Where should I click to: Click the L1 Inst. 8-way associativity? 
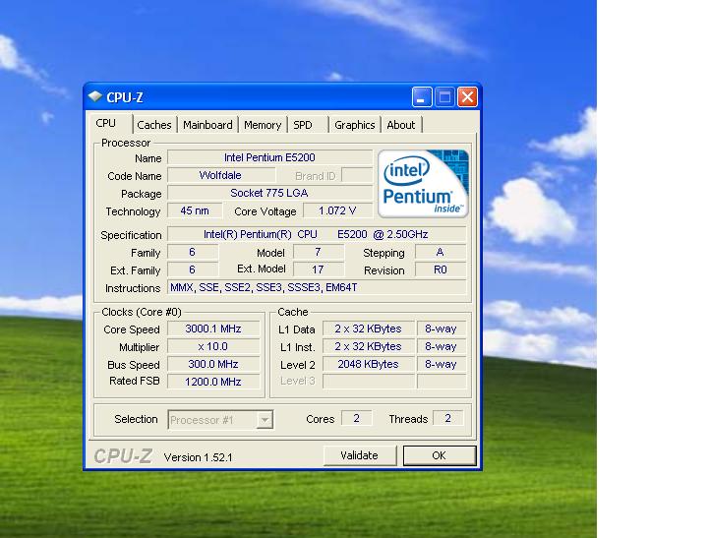point(442,346)
